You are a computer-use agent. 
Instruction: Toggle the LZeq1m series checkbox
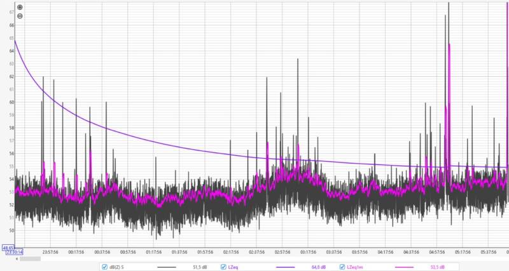[342, 267]
